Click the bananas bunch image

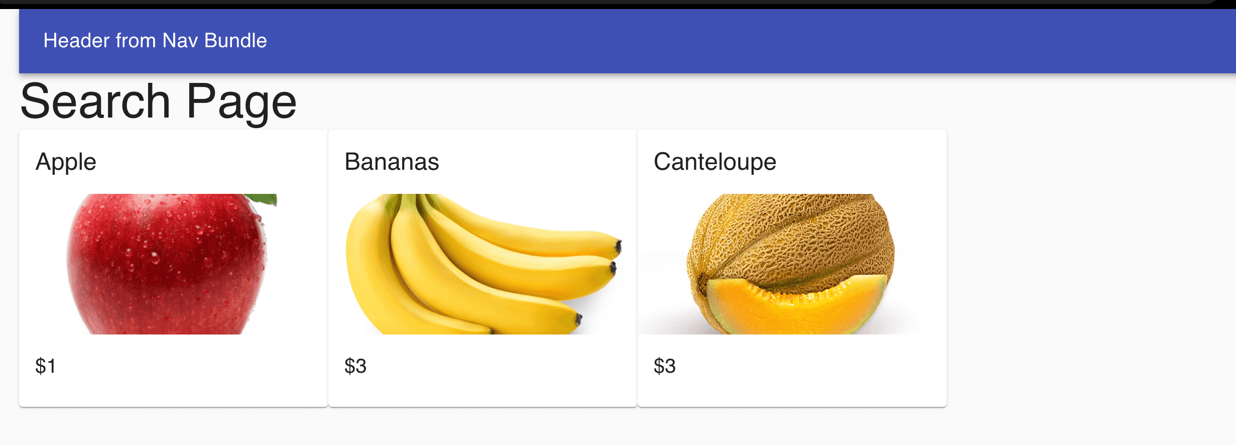tap(483, 264)
